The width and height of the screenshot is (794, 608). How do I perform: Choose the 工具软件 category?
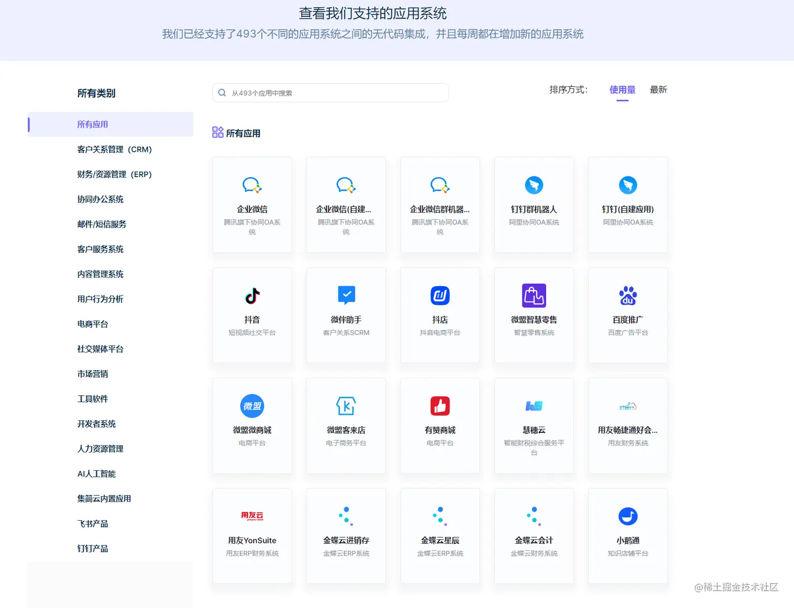point(92,399)
